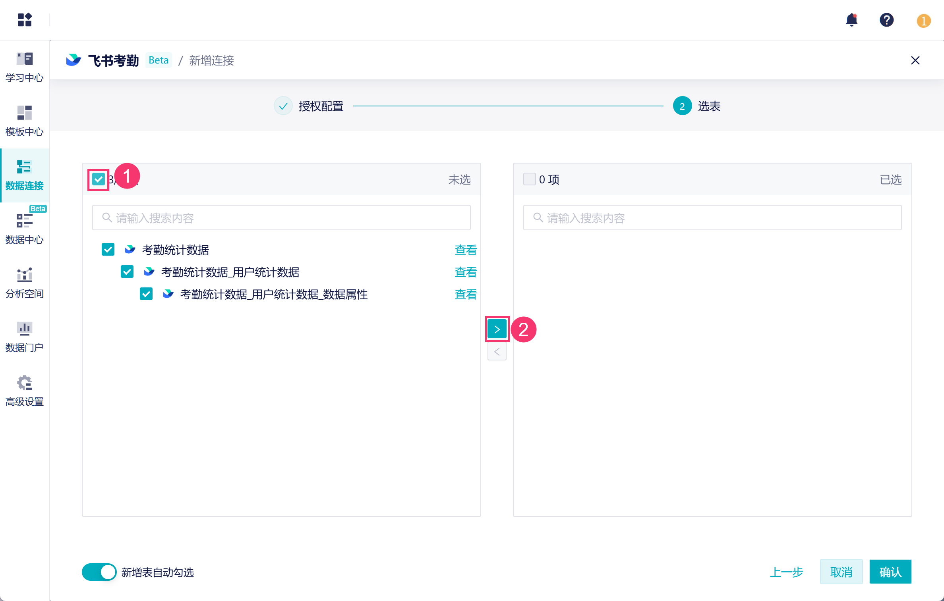This screenshot has width=944, height=601.
Task: Click the search field in 已选 panel
Action: (712, 218)
